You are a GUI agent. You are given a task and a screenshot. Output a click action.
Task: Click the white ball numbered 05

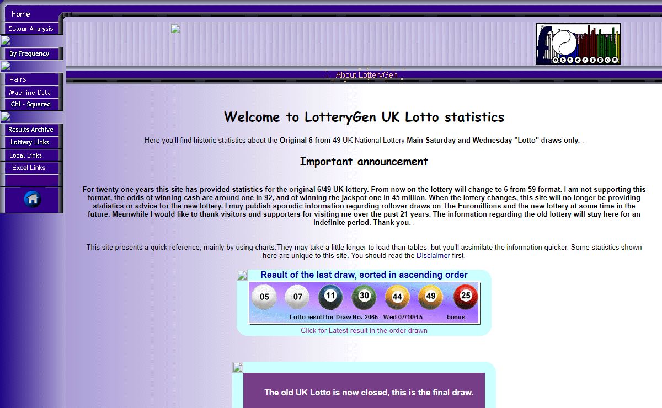click(x=264, y=297)
